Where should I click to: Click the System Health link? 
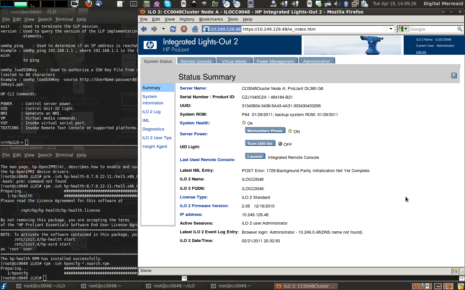pos(195,123)
